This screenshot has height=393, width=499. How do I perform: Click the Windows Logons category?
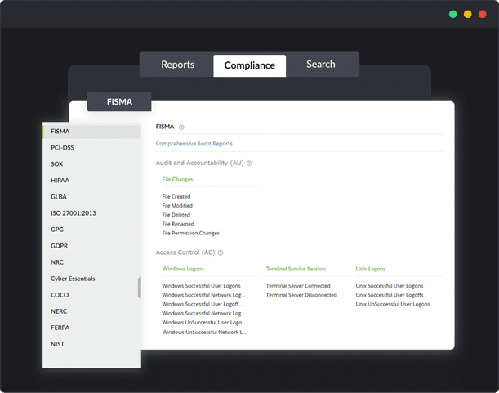[x=183, y=269]
